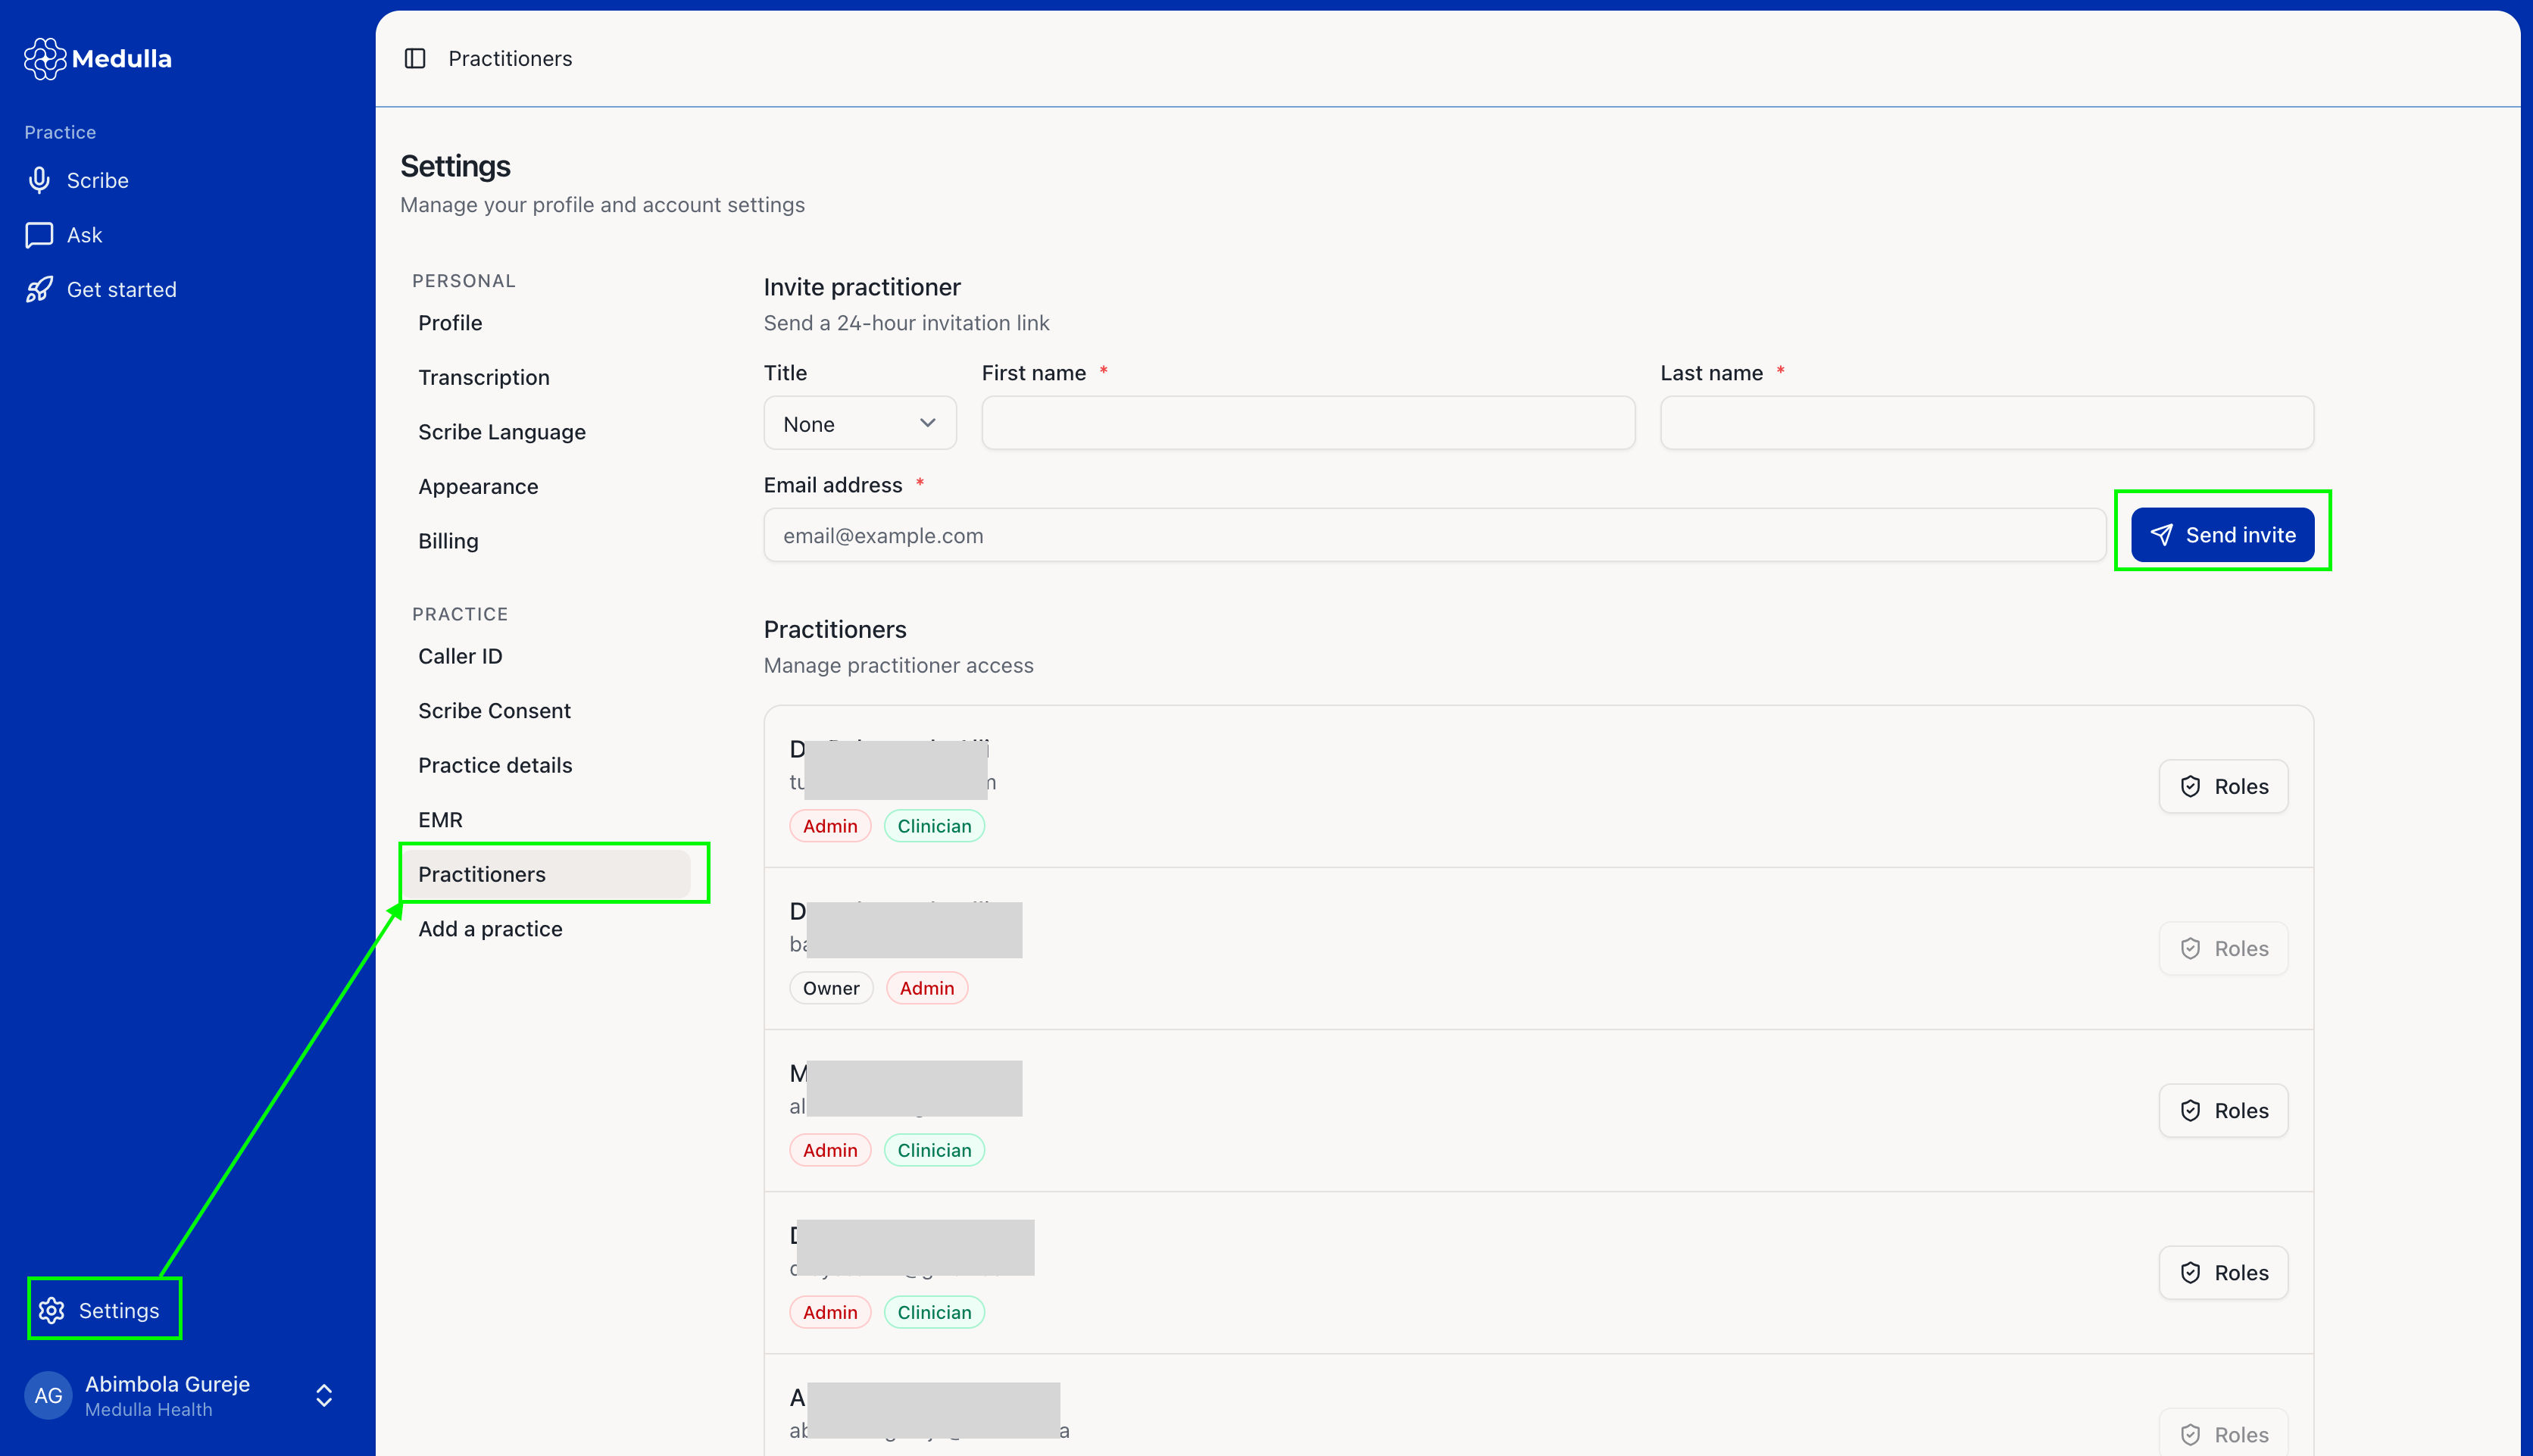Select Scribe Consent in practice settings
This screenshot has height=1456, width=2533.
(494, 711)
